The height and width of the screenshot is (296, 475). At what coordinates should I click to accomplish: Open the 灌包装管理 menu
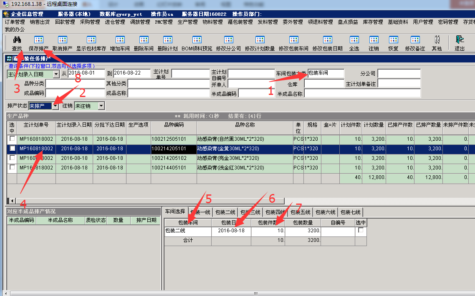(240, 22)
